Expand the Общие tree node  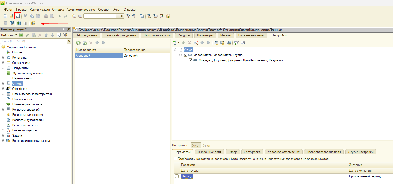(3, 52)
